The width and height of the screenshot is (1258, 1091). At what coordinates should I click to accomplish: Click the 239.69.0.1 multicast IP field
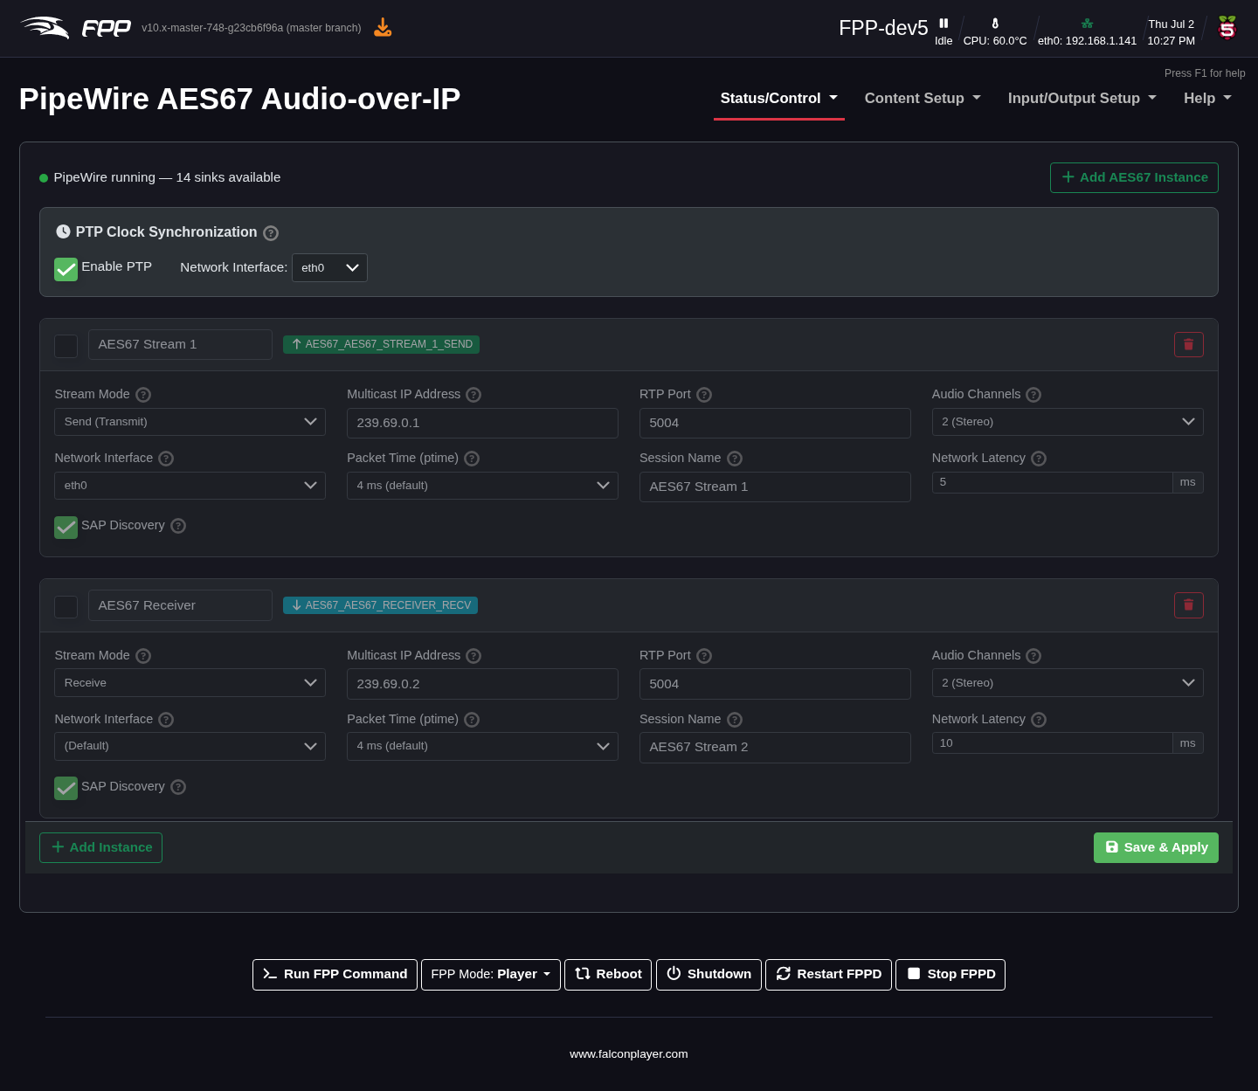[482, 423]
